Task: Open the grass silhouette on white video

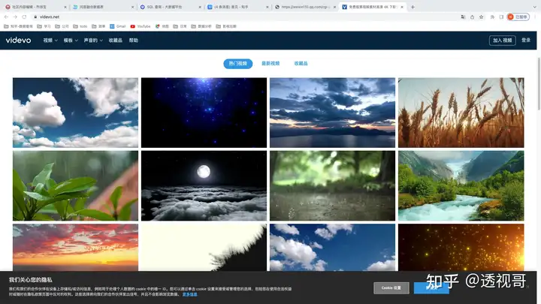Action: click(204, 248)
